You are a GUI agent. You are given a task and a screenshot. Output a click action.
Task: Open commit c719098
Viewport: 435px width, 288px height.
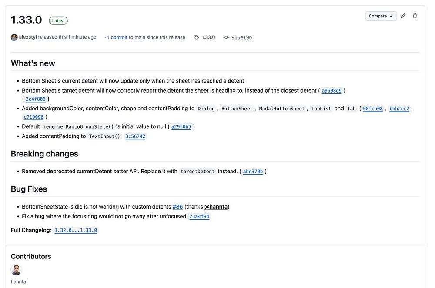[x=33, y=117]
